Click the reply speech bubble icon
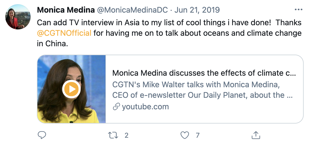This screenshot has height=144, width=311. (x=42, y=135)
